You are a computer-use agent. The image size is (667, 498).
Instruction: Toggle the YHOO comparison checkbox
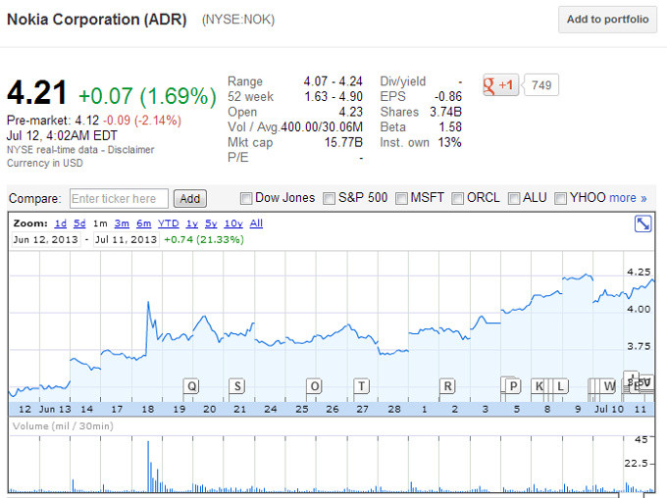tap(560, 199)
